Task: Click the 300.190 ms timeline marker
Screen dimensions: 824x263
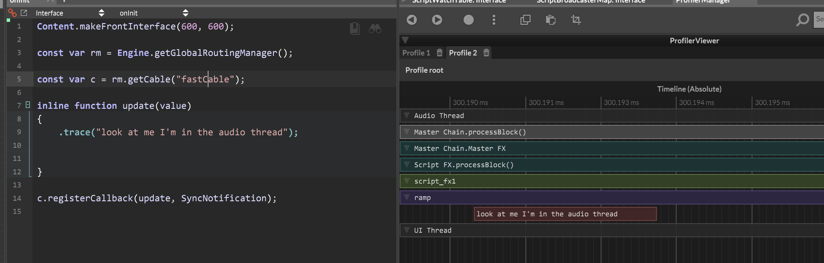Action: click(x=470, y=103)
